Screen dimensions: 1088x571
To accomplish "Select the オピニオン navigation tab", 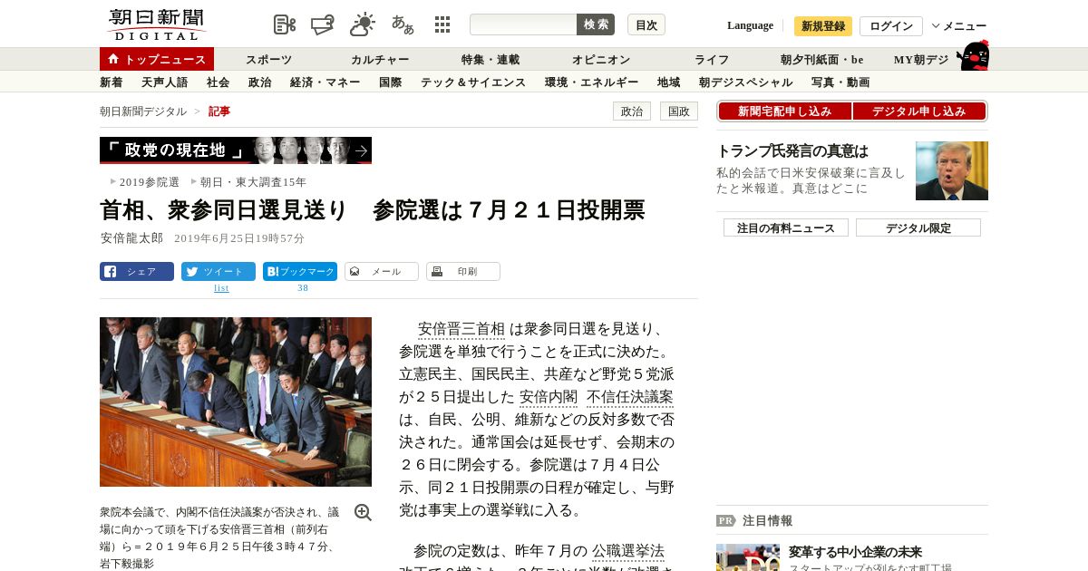I will [x=601, y=60].
